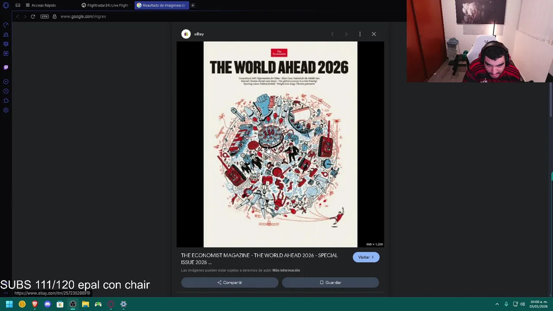Show previous image result
Viewport: 553px width, 311px height.
tap(332, 34)
